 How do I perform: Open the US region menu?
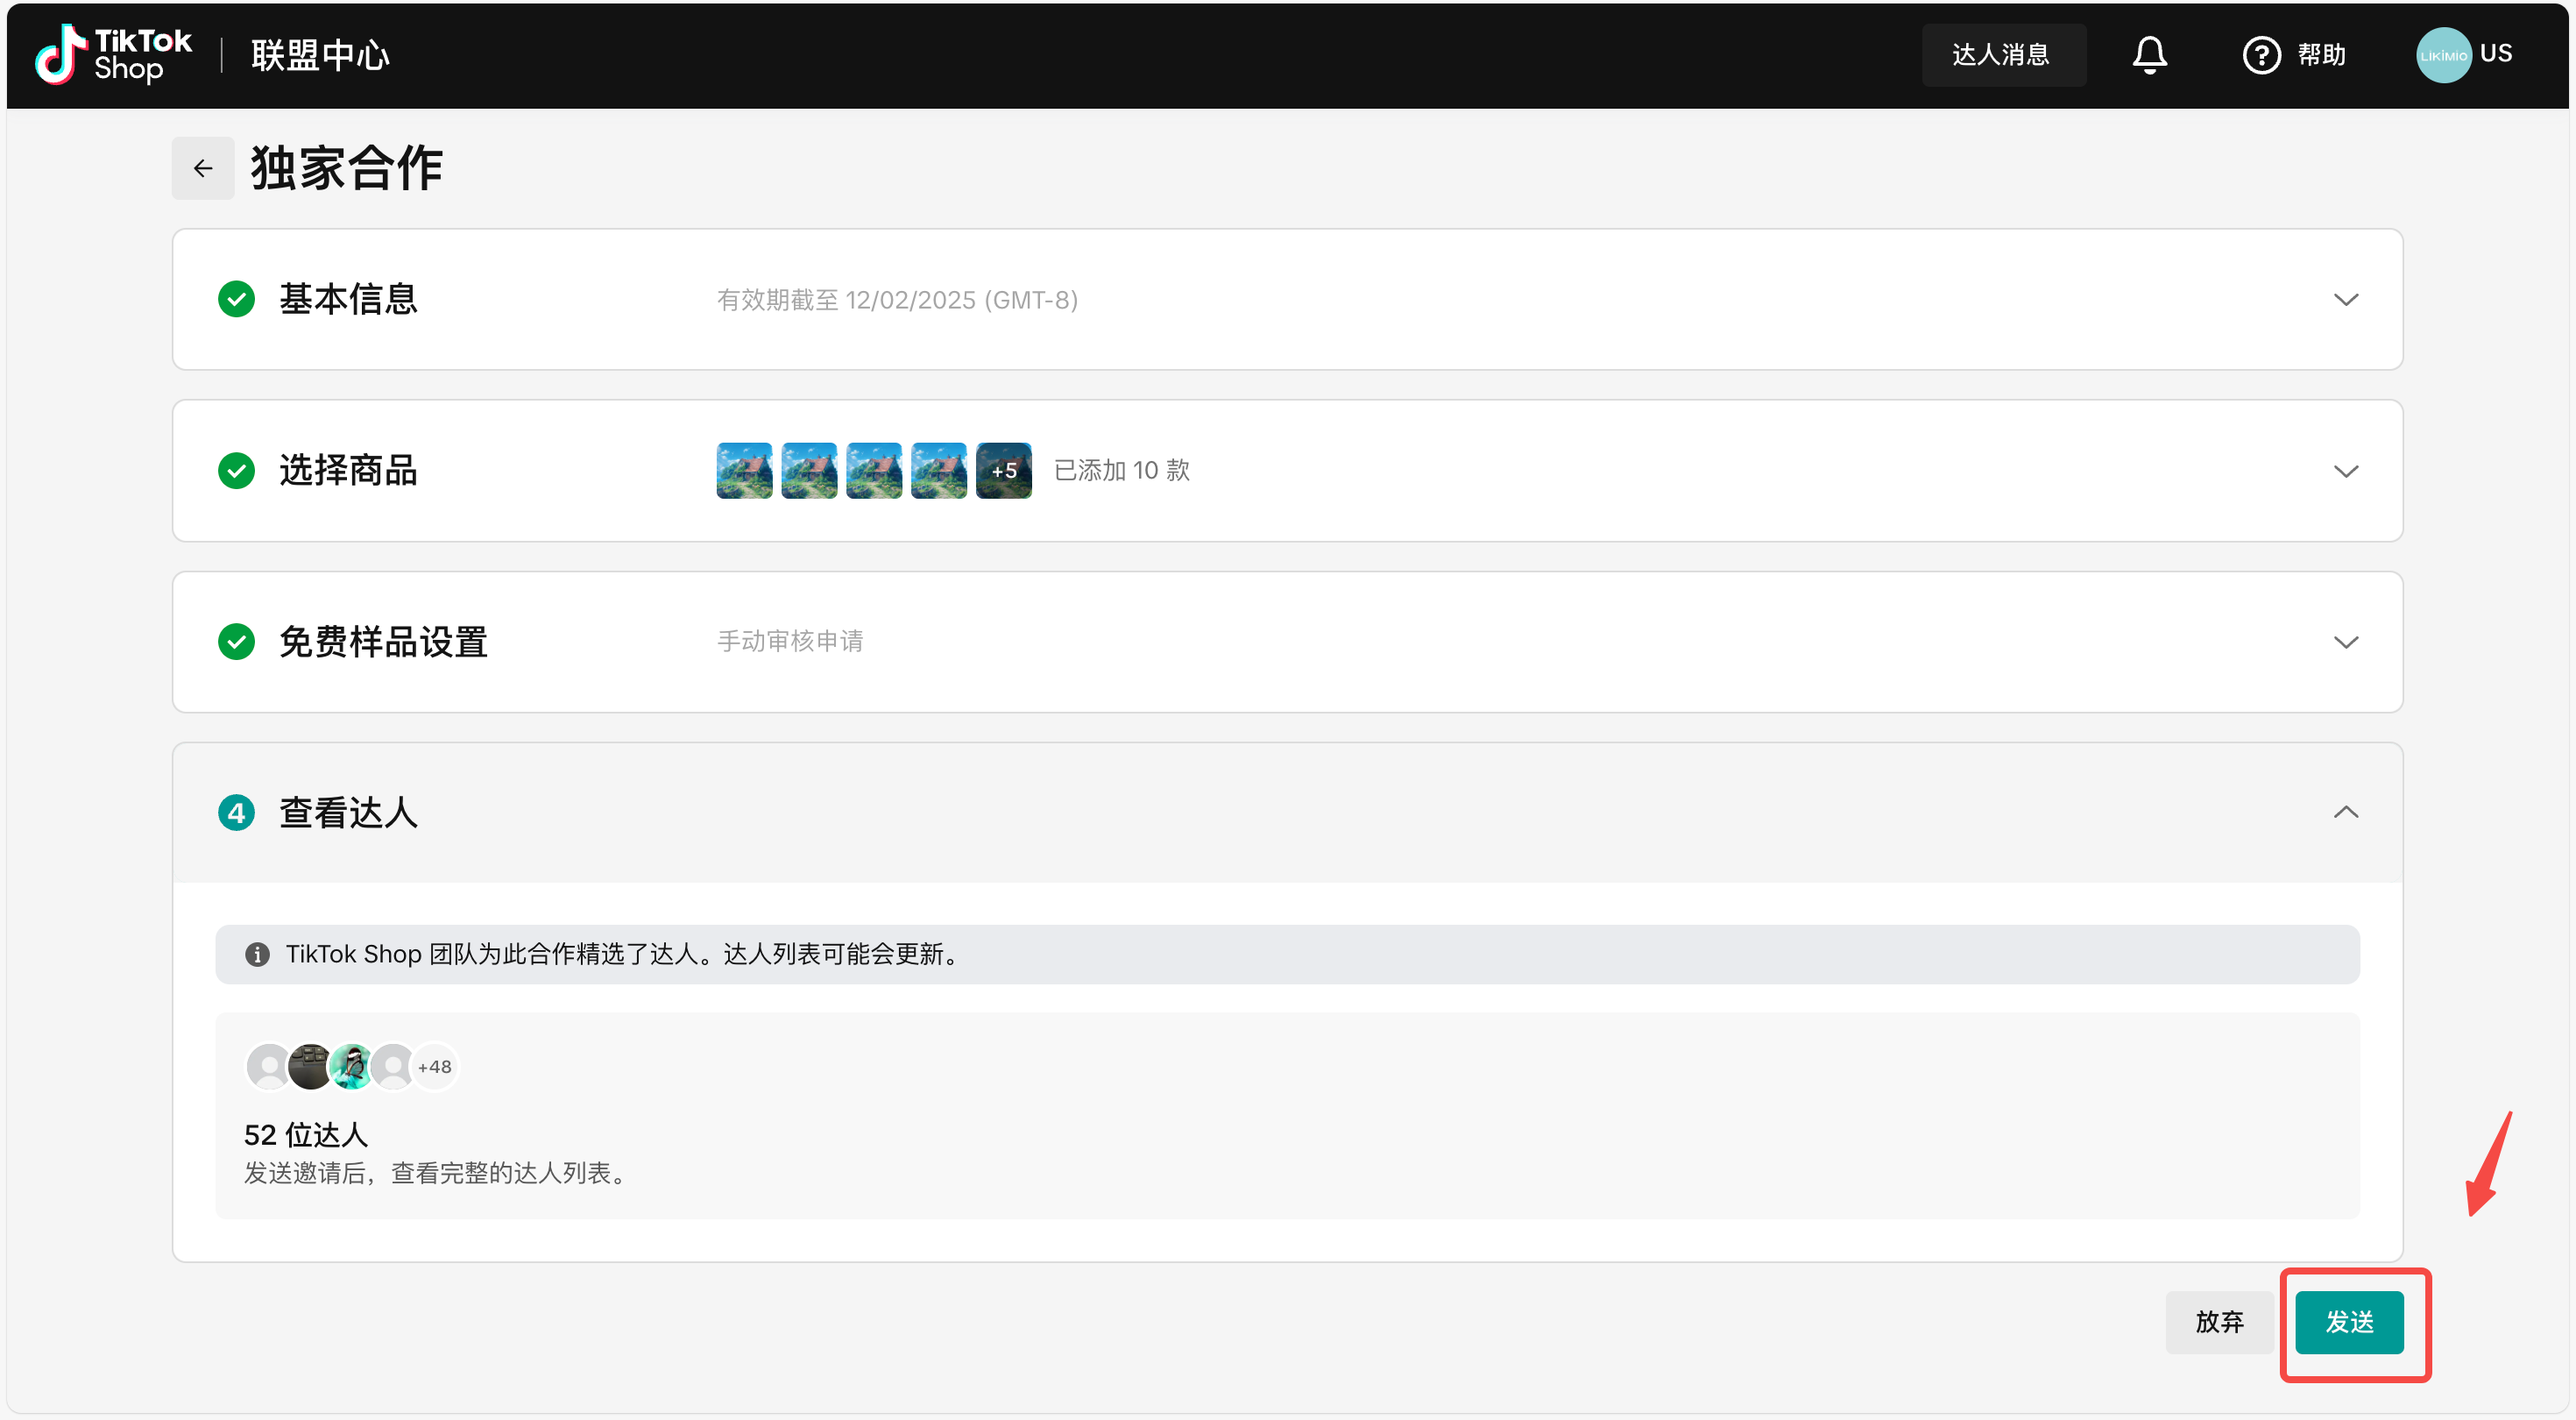click(x=2496, y=53)
